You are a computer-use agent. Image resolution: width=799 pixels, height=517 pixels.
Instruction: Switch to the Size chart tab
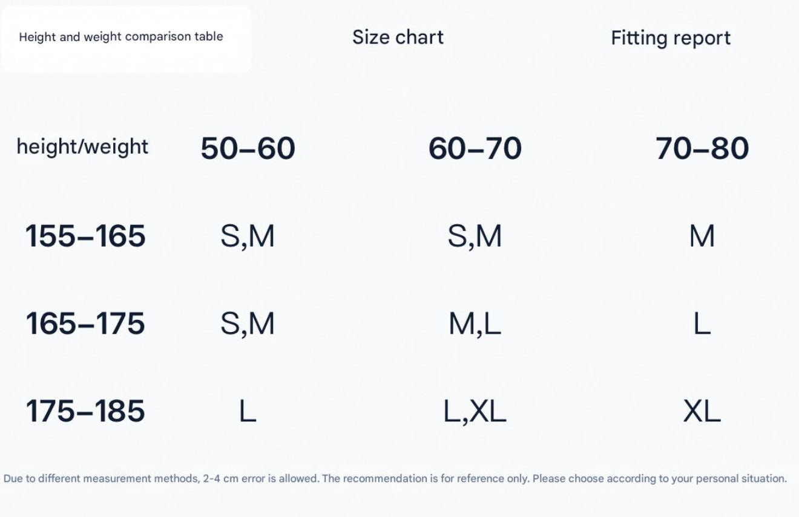398,37
